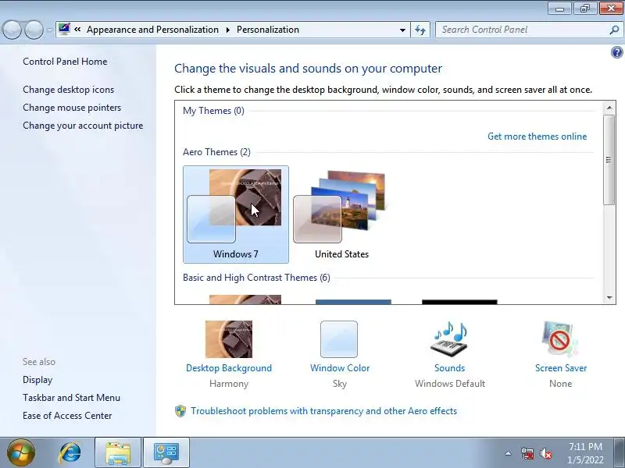Expand the double-chevron breadcrumb overflow
Screen dimensions: 625x468
77,30
